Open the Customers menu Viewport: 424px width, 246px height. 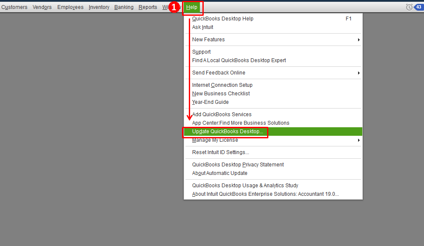(x=14, y=7)
